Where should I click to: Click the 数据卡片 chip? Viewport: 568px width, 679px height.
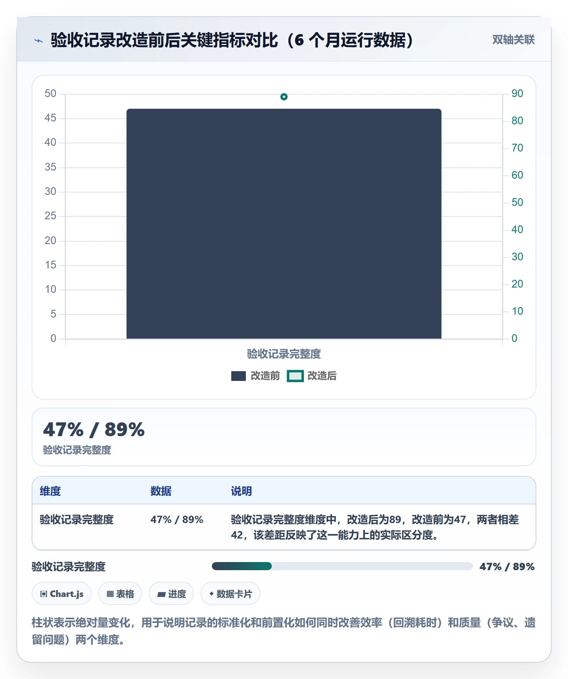point(230,594)
